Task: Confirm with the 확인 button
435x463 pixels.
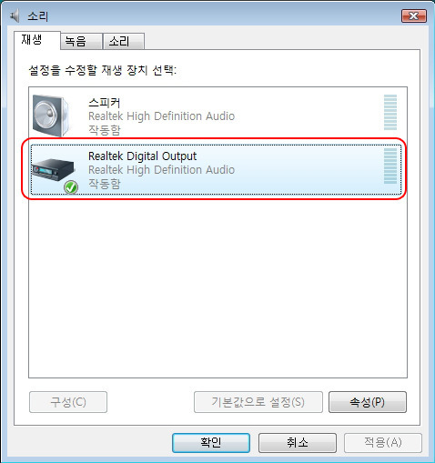Action: tap(211, 443)
